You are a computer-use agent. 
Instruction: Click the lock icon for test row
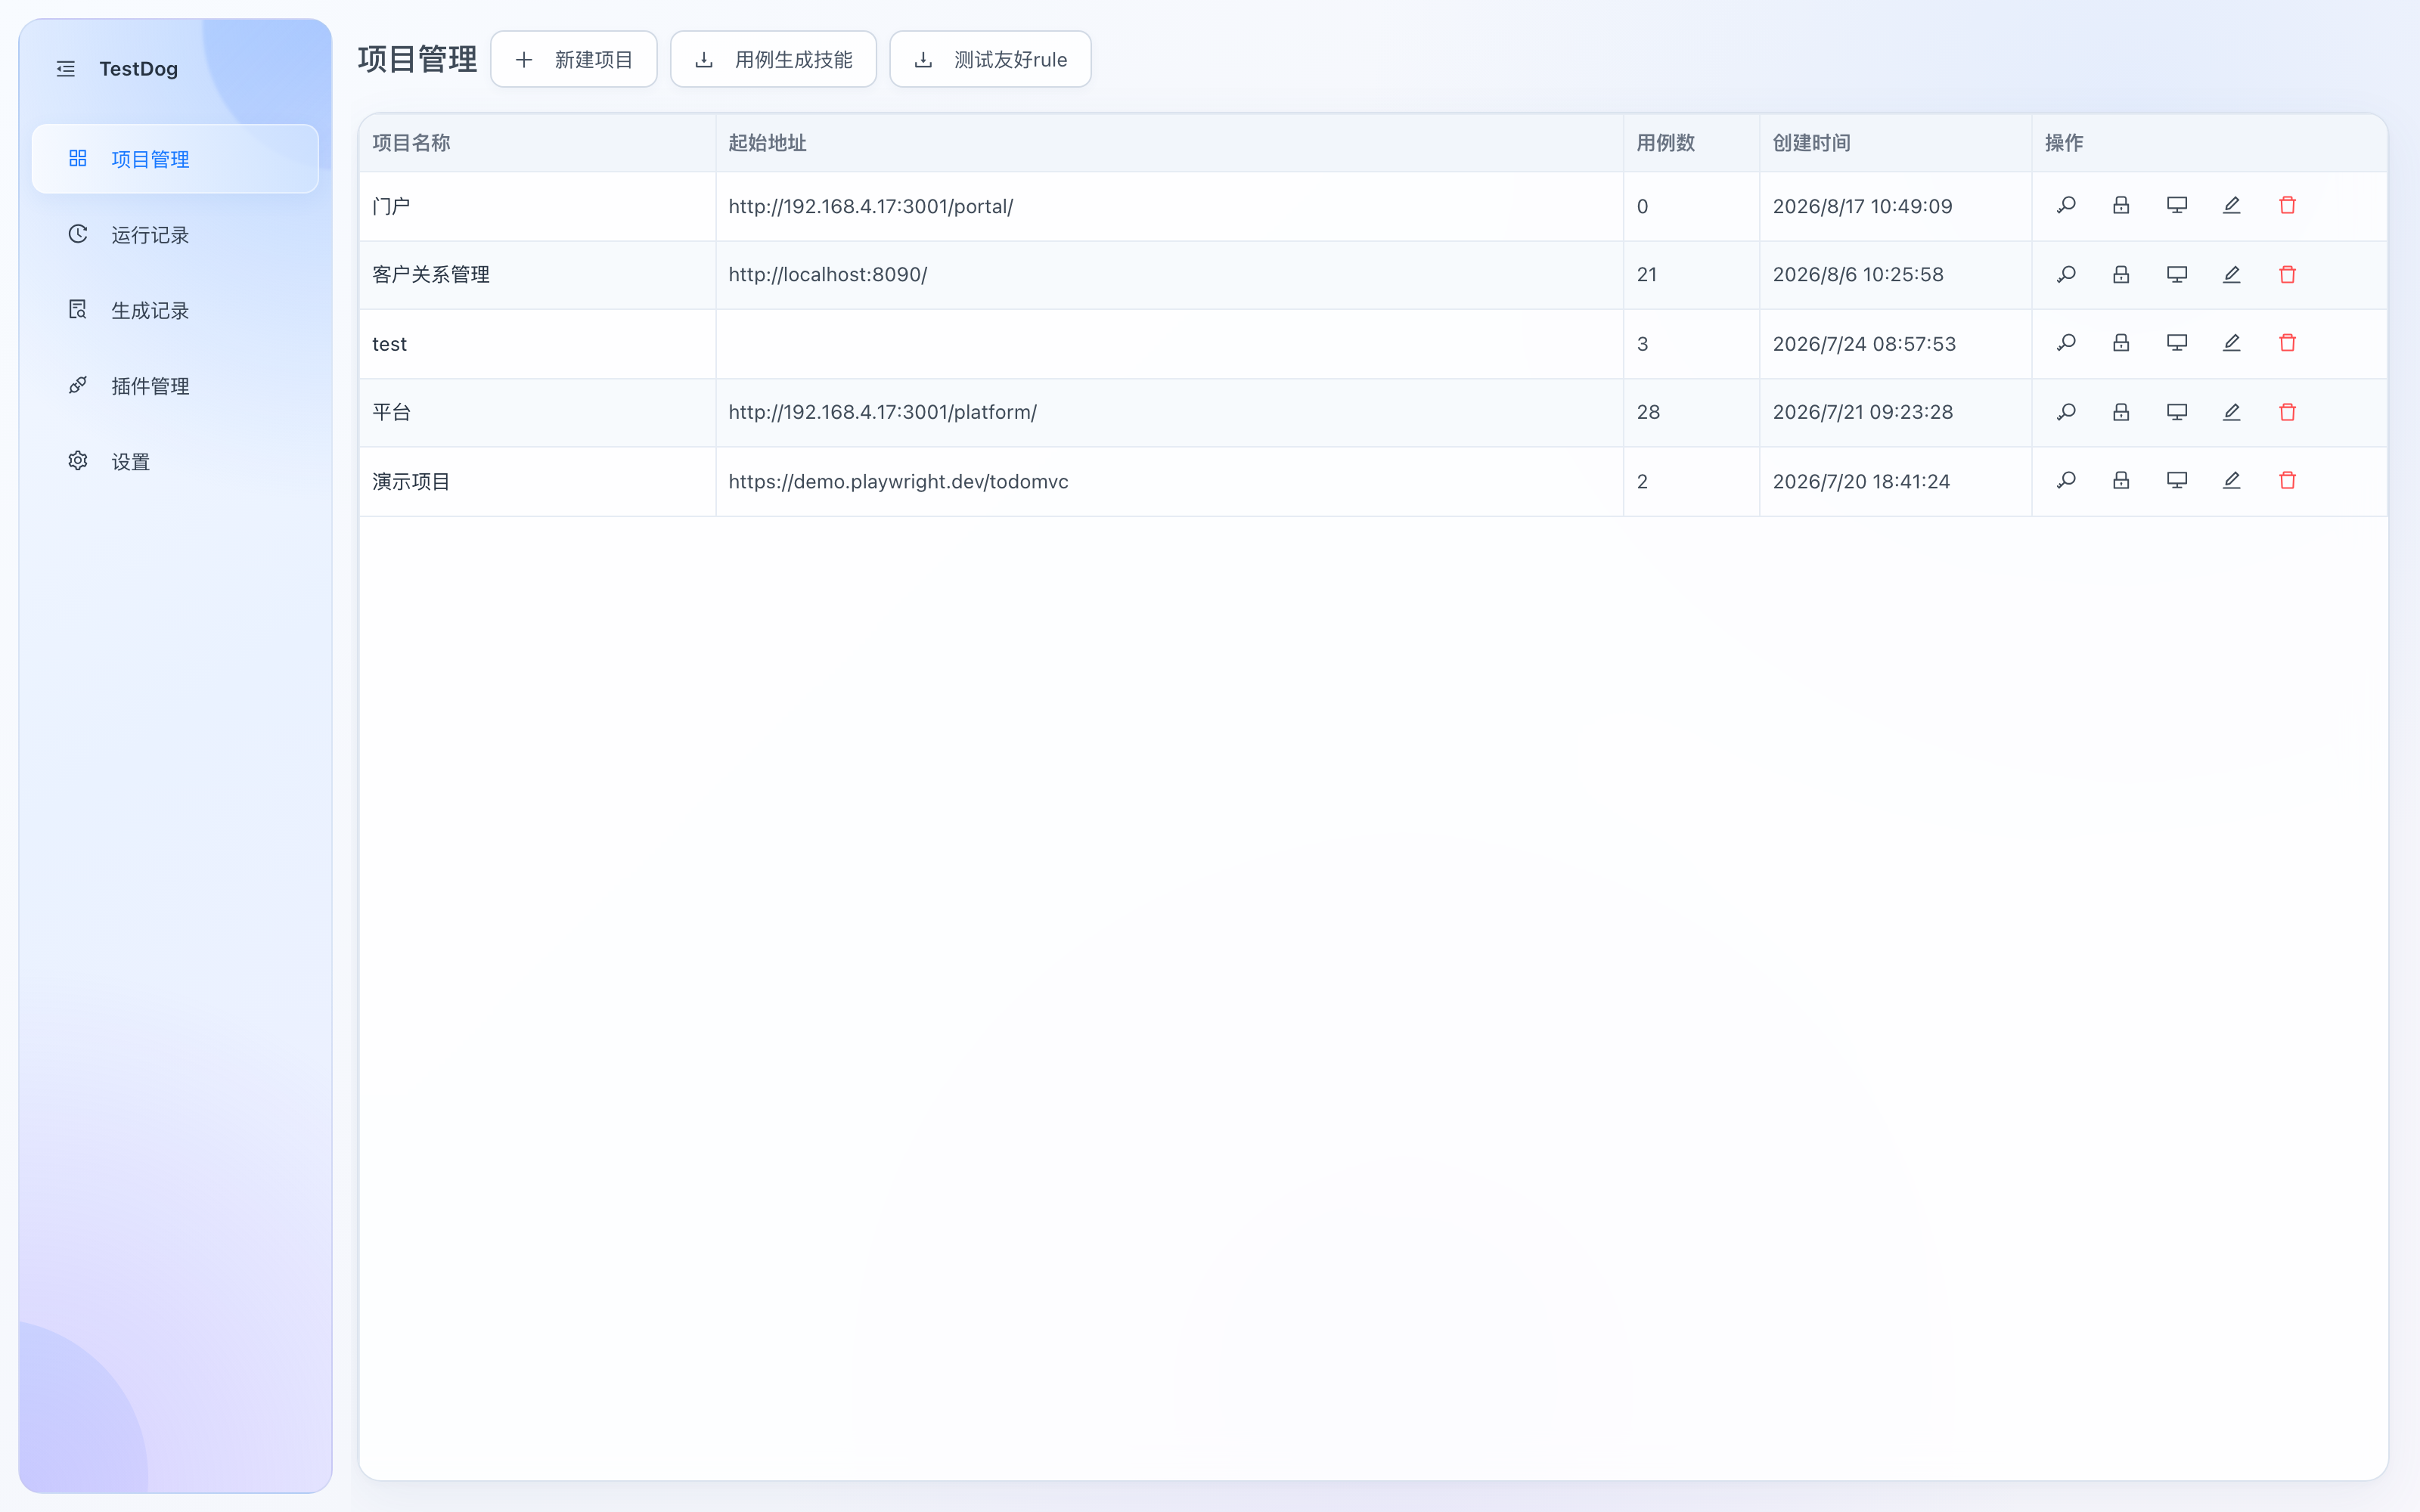pos(2121,343)
